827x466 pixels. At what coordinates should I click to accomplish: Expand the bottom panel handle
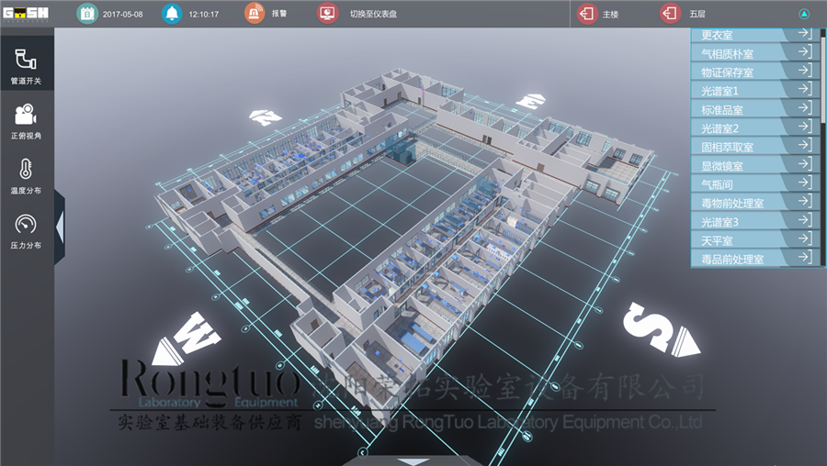point(390,460)
